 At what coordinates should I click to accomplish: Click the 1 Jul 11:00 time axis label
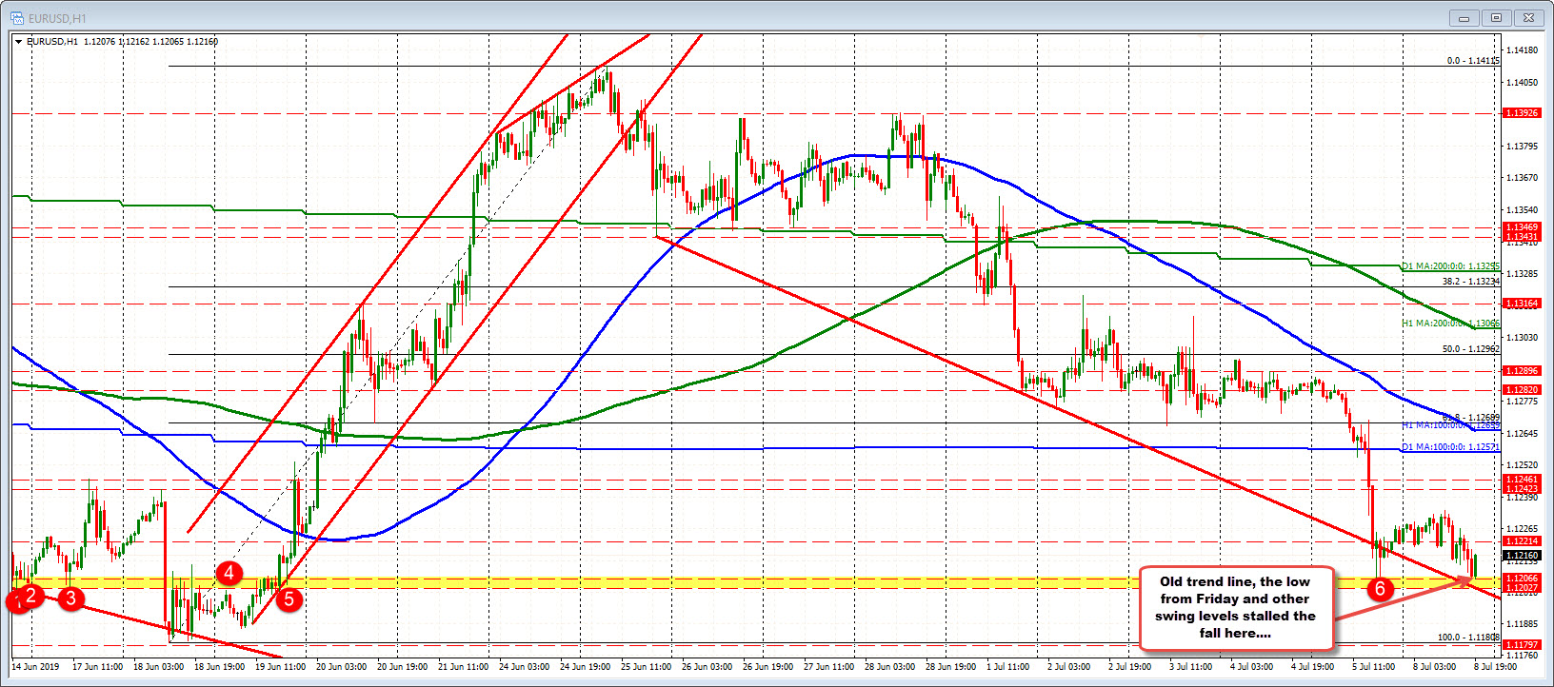pos(1006,666)
